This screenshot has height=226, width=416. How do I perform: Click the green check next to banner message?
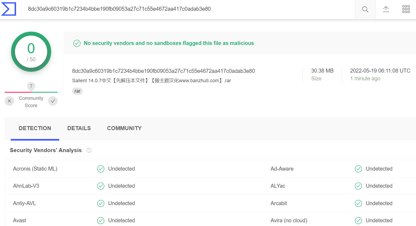[x=77, y=43]
